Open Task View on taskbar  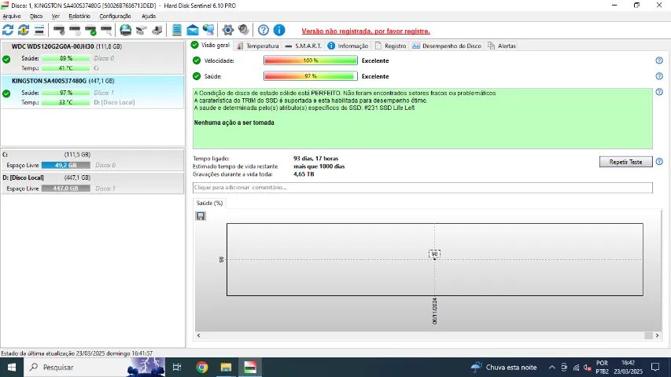click(x=177, y=367)
